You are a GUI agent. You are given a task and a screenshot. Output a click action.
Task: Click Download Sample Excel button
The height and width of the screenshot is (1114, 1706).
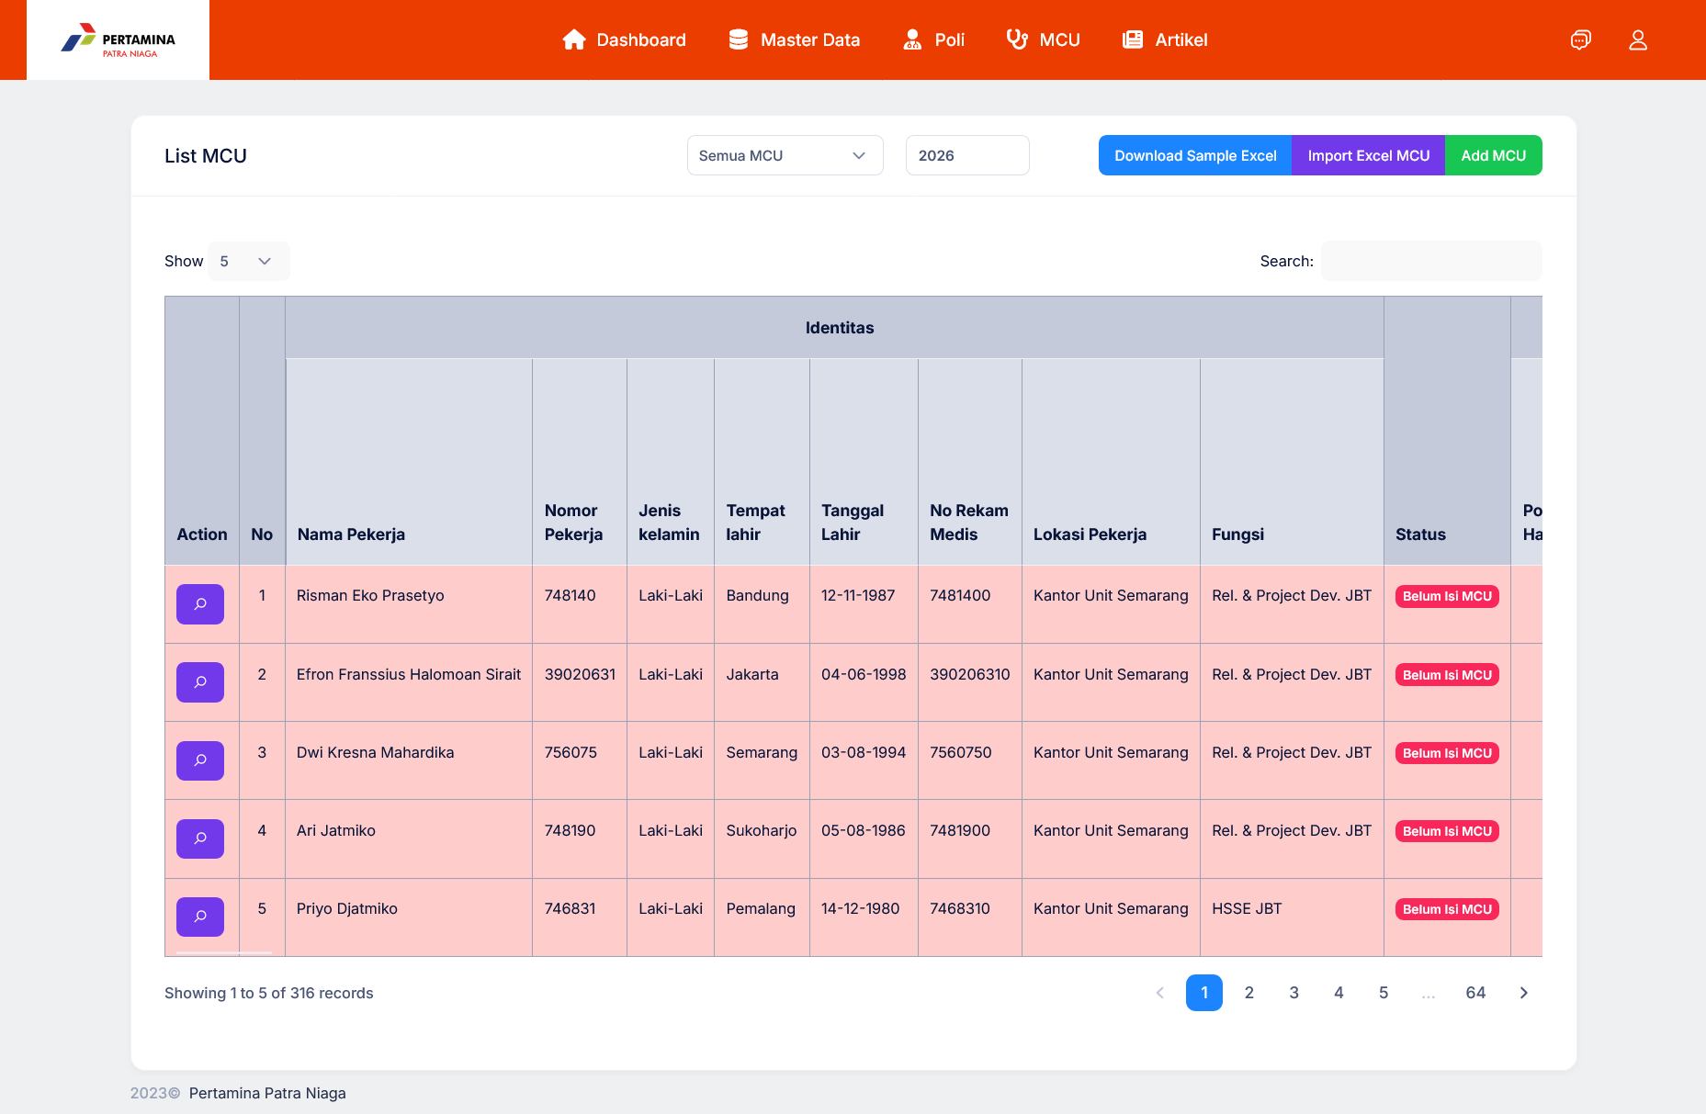pyautogui.click(x=1195, y=155)
